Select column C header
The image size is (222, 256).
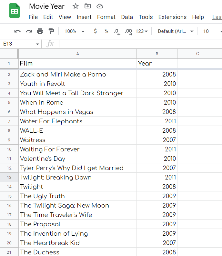[x=197, y=54]
